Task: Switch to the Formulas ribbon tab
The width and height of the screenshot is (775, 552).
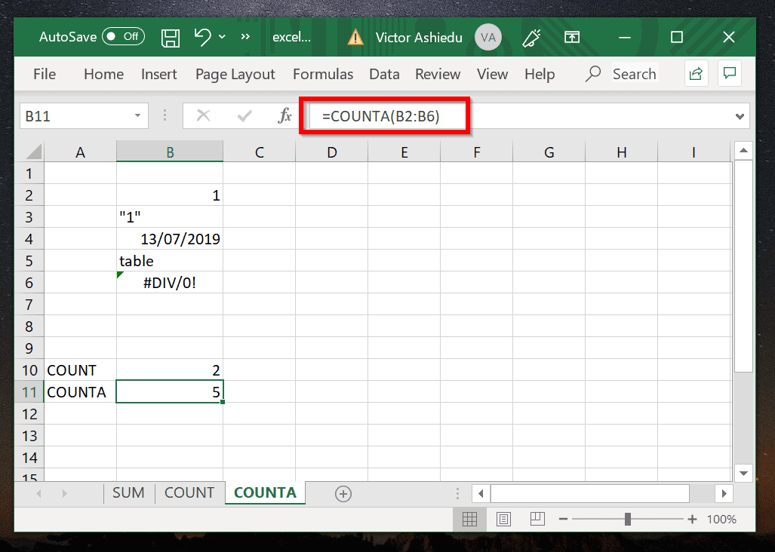Action: [323, 74]
